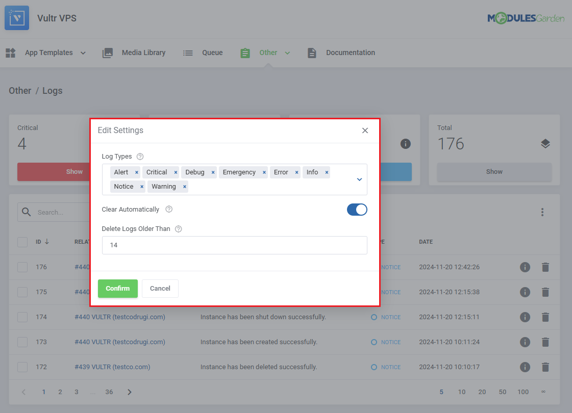The height and width of the screenshot is (413, 572).
Task: View details of log 176
Action: [525, 267]
